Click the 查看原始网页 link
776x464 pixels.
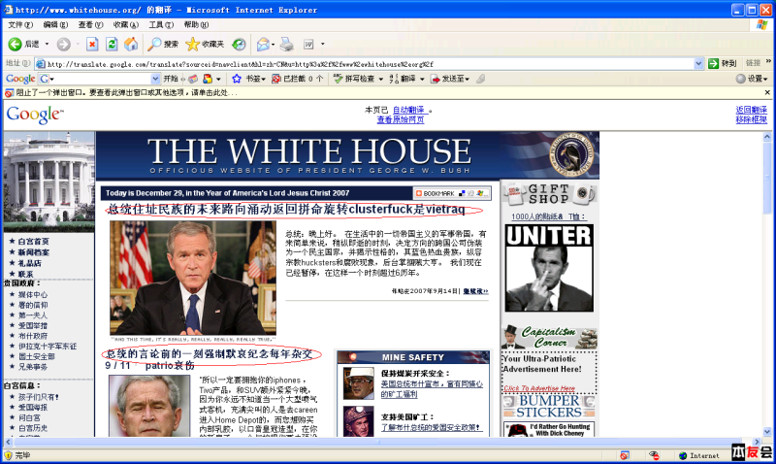(x=400, y=120)
